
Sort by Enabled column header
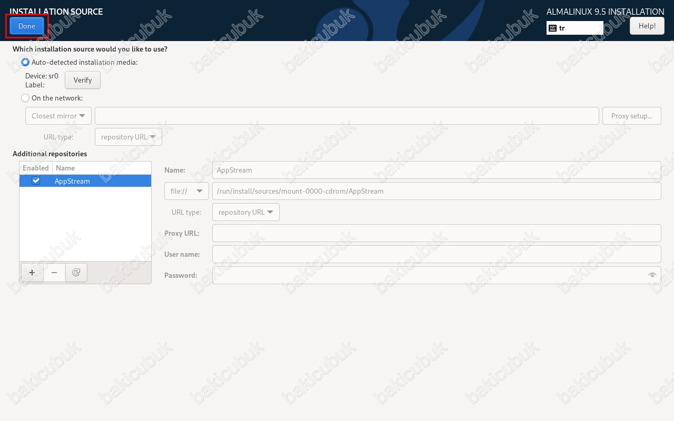click(36, 168)
